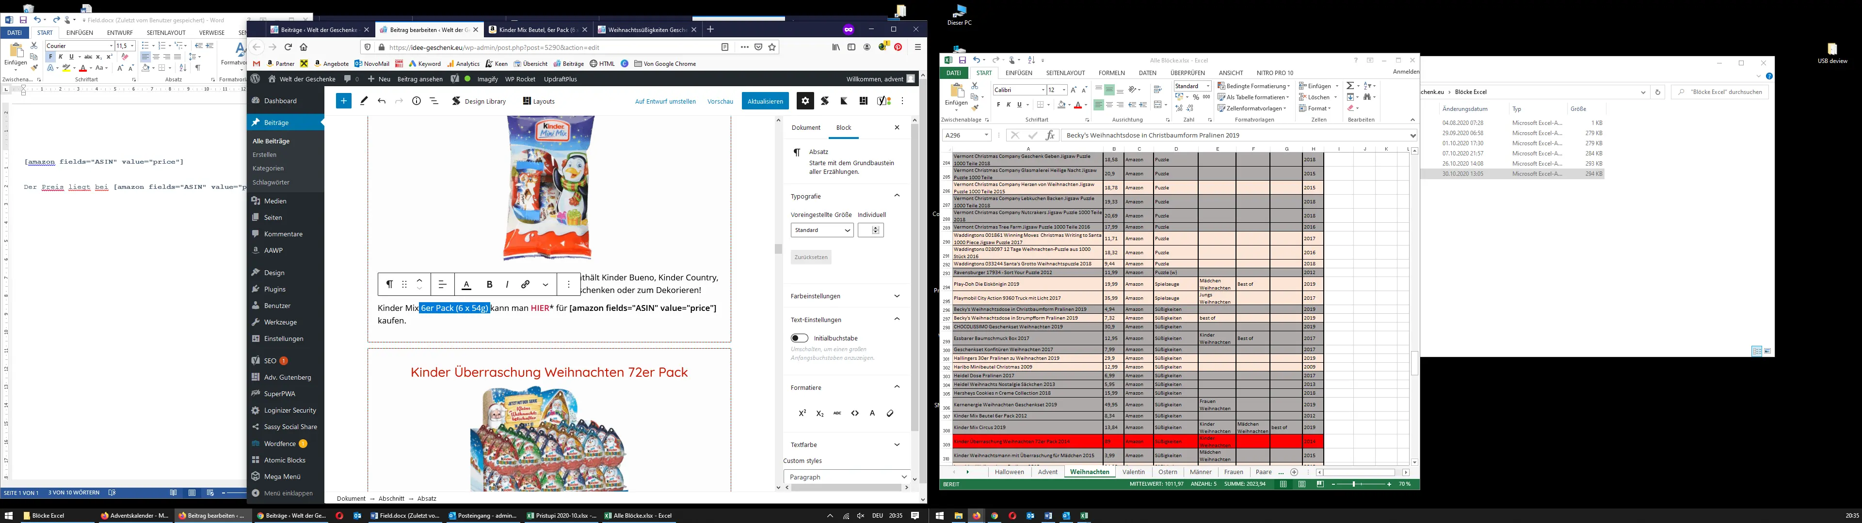
Task: Toggle Excel middle align button
Action: pos(1109,90)
